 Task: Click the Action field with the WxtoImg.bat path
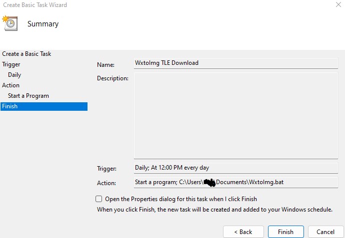(x=235, y=183)
